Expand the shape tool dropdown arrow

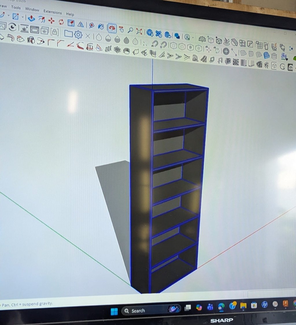(23, 17)
